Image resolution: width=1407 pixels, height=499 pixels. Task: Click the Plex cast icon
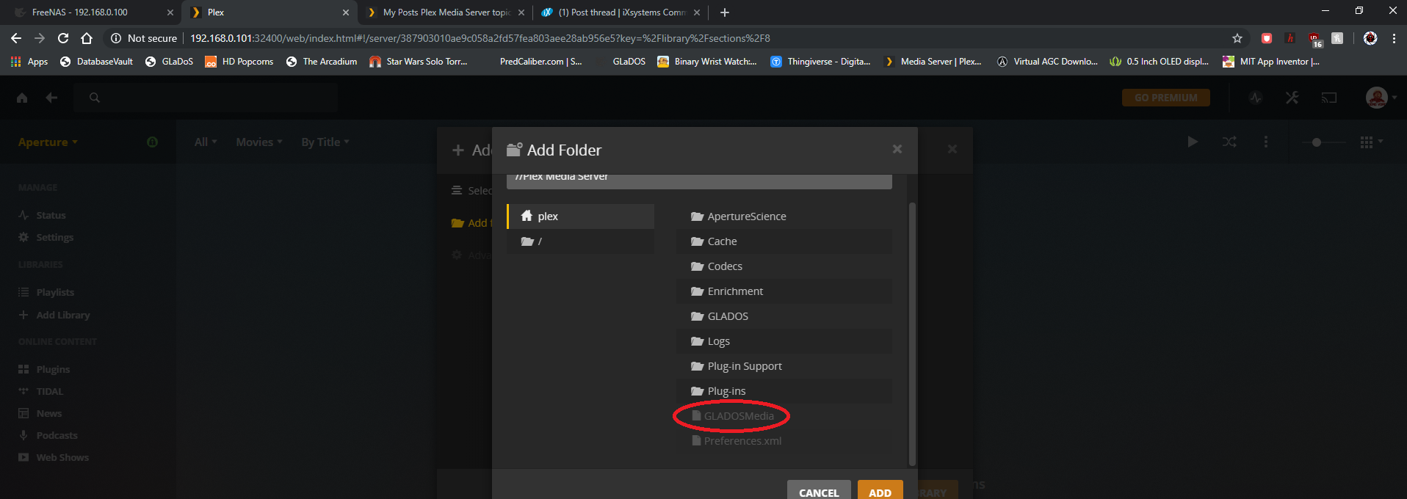(1329, 98)
